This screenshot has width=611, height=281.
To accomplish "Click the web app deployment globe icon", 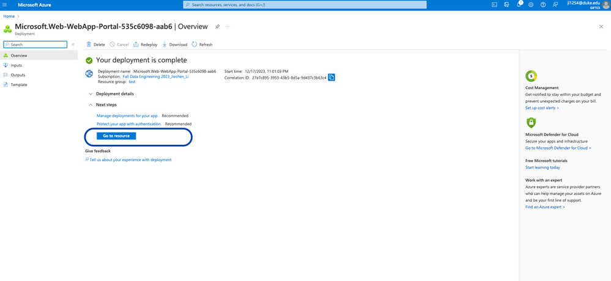I will 89,73.
